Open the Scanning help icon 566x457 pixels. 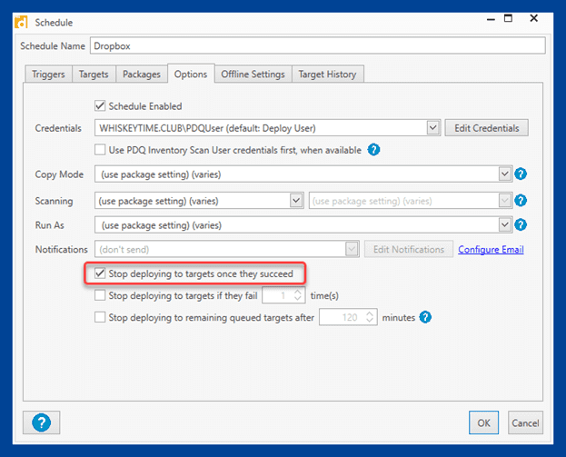click(521, 201)
